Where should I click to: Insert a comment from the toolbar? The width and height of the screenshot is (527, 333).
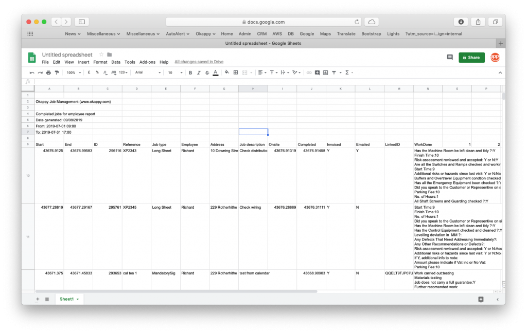pos(317,72)
